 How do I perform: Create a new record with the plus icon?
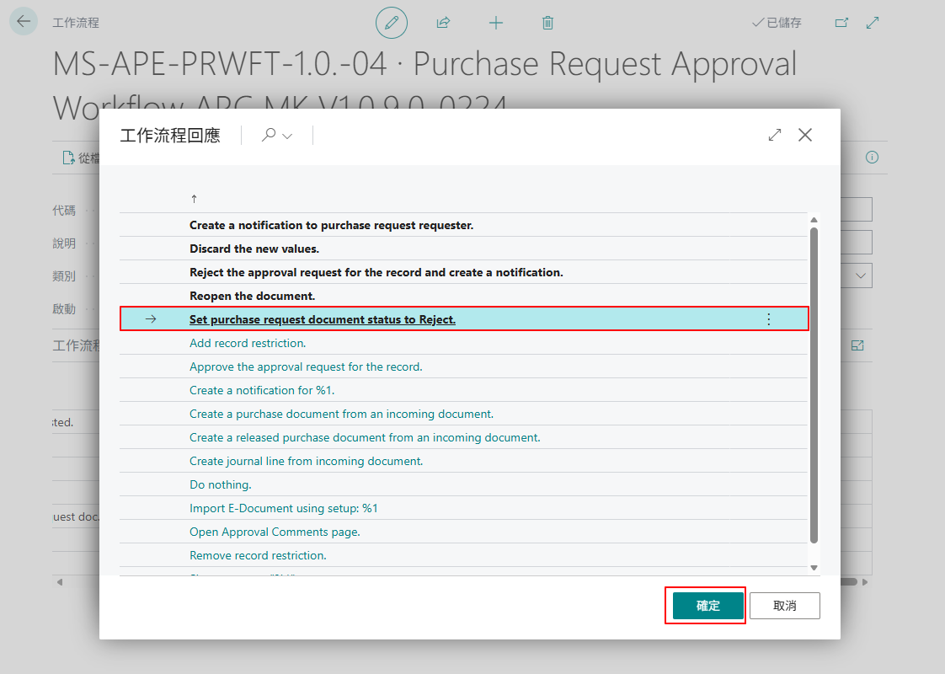496,23
